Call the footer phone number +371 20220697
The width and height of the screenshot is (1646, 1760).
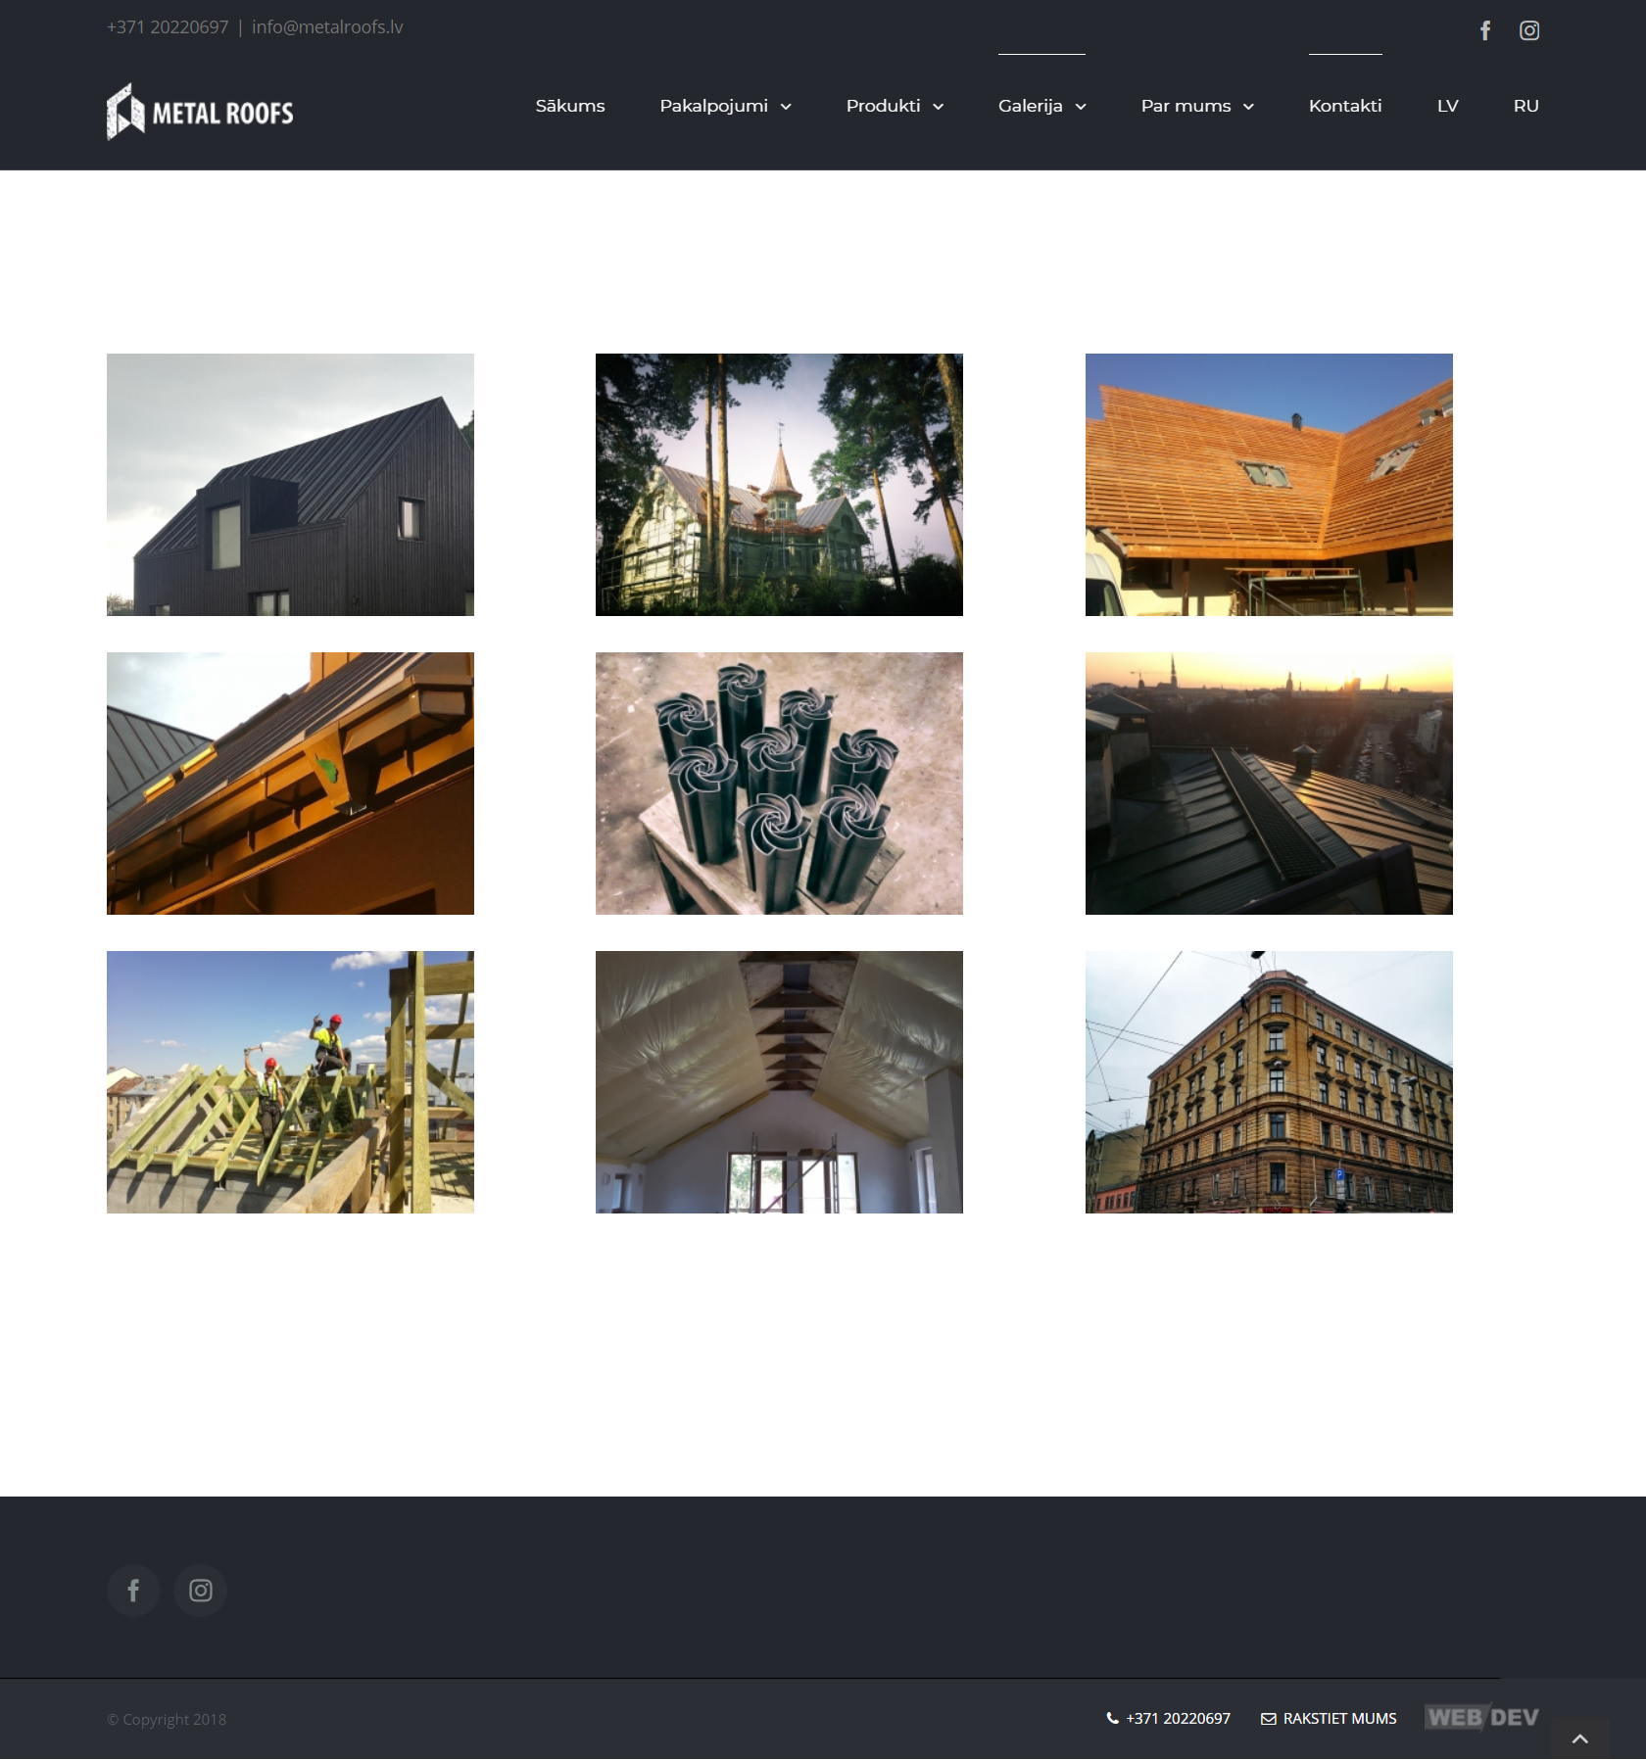pos(1168,1718)
